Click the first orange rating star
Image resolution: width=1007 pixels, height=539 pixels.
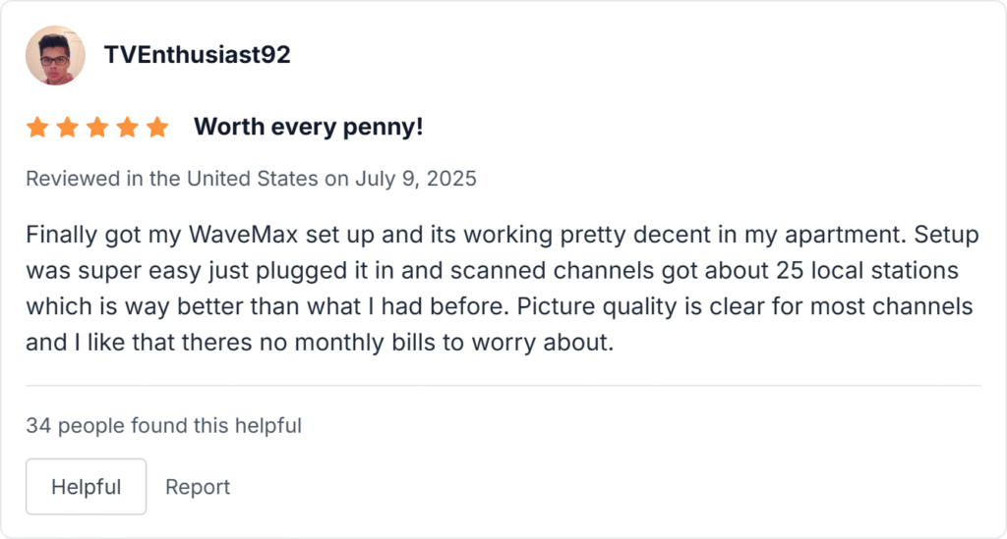click(x=37, y=128)
